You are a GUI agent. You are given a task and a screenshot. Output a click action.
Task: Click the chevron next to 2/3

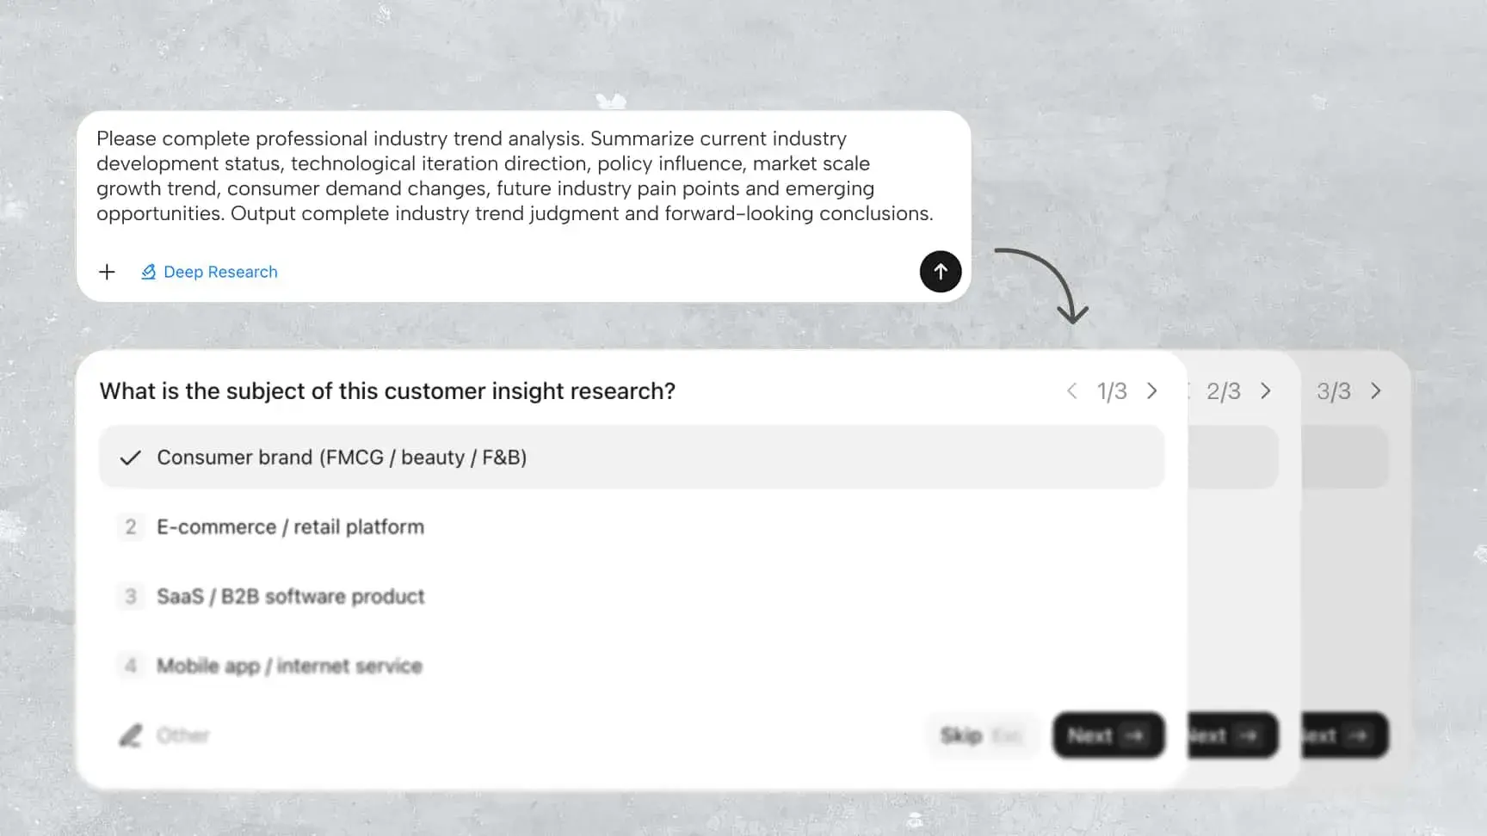pyautogui.click(x=1266, y=391)
